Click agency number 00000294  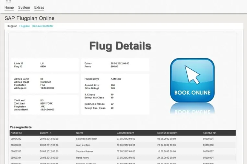pyautogui.click(x=208, y=139)
